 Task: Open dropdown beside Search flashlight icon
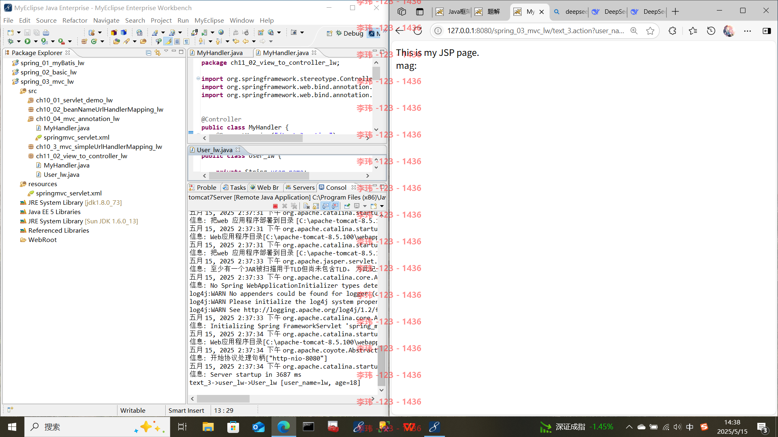[135, 41]
